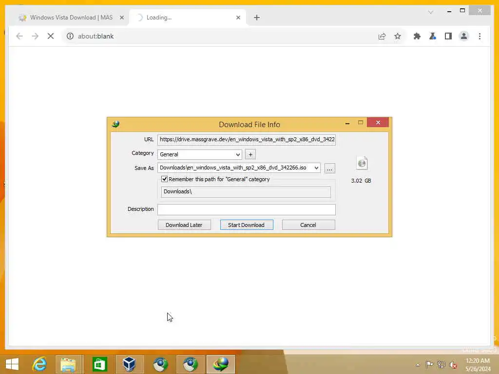
Task: Open the Extensions puzzle icon
Action: tap(417, 36)
